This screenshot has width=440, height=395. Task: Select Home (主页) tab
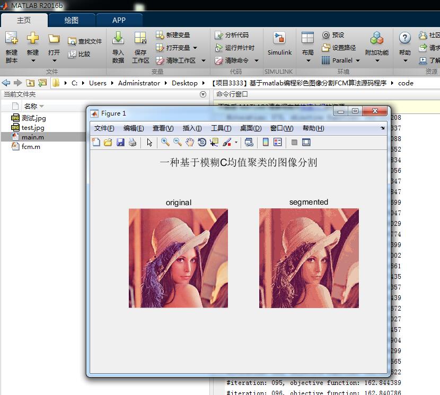coord(24,20)
